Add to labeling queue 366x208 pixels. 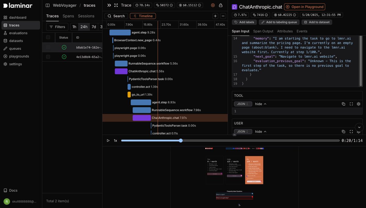pos(279,22)
